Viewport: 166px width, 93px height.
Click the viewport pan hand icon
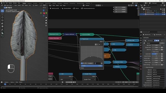click(x=46, y=20)
